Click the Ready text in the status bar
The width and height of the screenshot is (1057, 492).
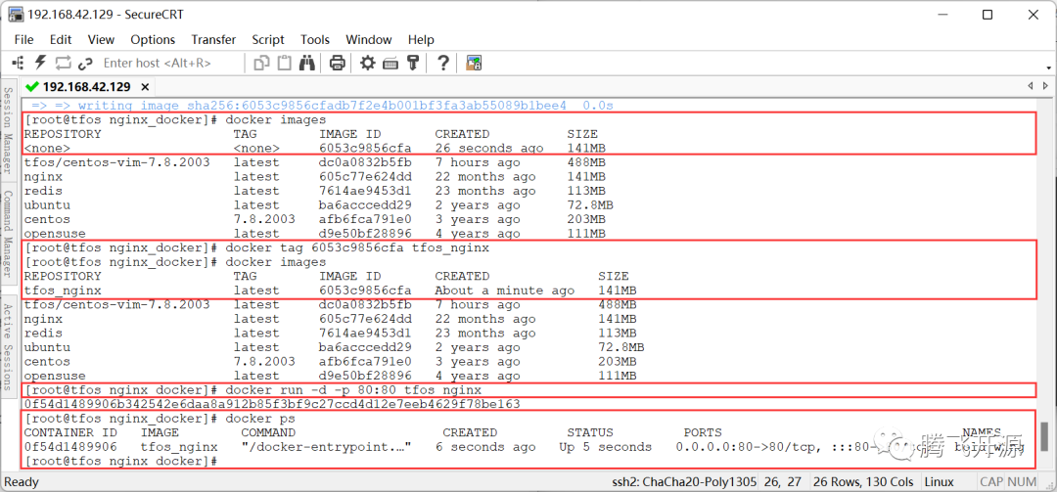(x=22, y=482)
